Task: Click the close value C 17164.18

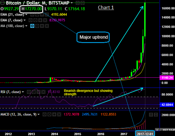Action: (x=75, y=9)
